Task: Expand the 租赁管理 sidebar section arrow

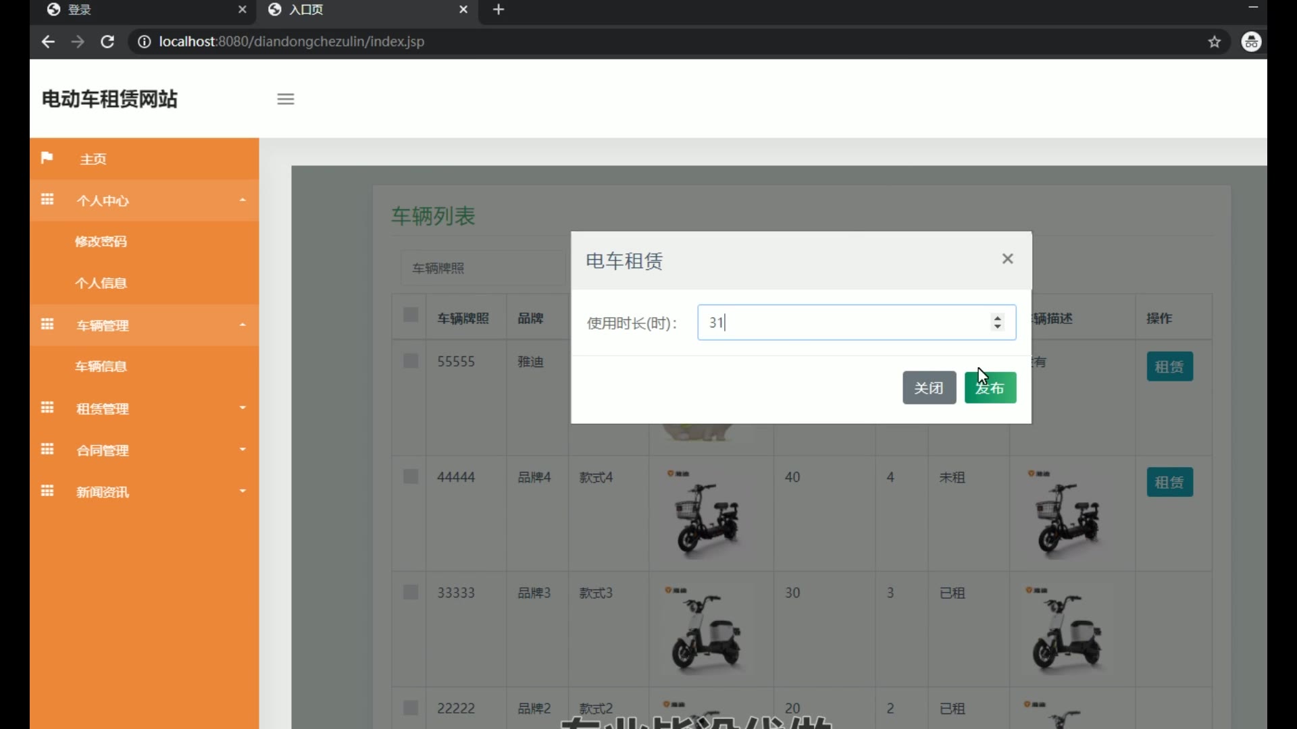Action: pyautogui.click(x=243, y=408)
